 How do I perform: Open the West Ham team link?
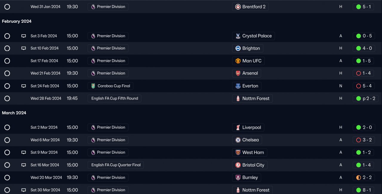click(x=249, y=152)
